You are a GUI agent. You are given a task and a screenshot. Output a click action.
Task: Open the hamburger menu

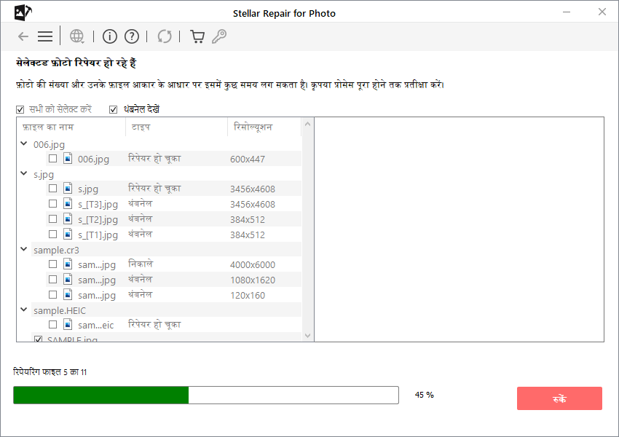(45, 36)
